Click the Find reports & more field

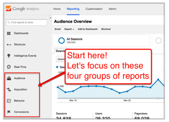tap(26, 22)
